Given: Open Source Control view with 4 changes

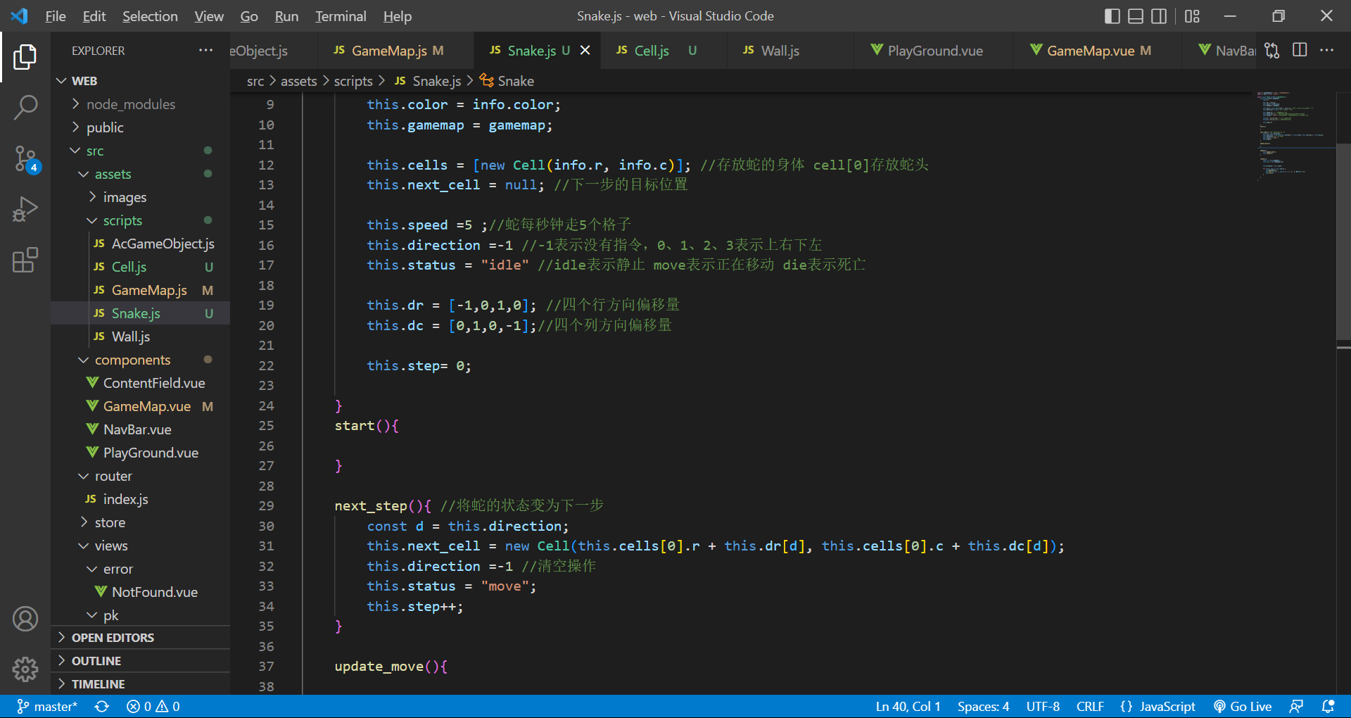Looking at the screenshot, I should pyautogui.click(x=25, y=159).
